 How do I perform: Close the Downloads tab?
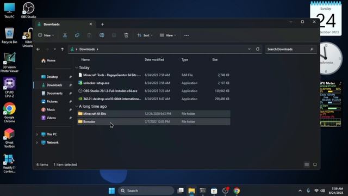pos(91,24)
